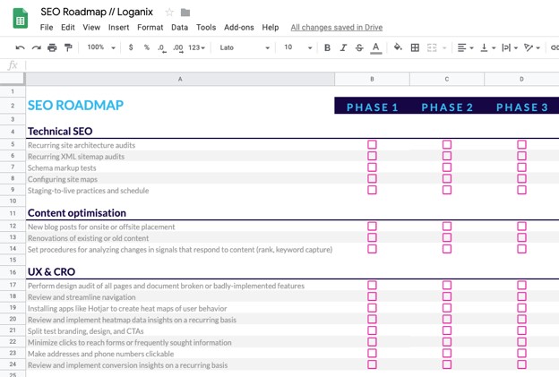The height and width of the screenshot is (377, 559).
Task: Click the text rotation icon
Action: [529, 47]
